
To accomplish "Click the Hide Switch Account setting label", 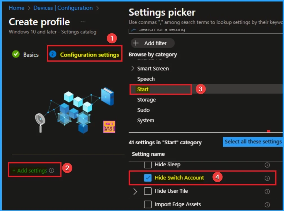I will (x=179, y=178).
